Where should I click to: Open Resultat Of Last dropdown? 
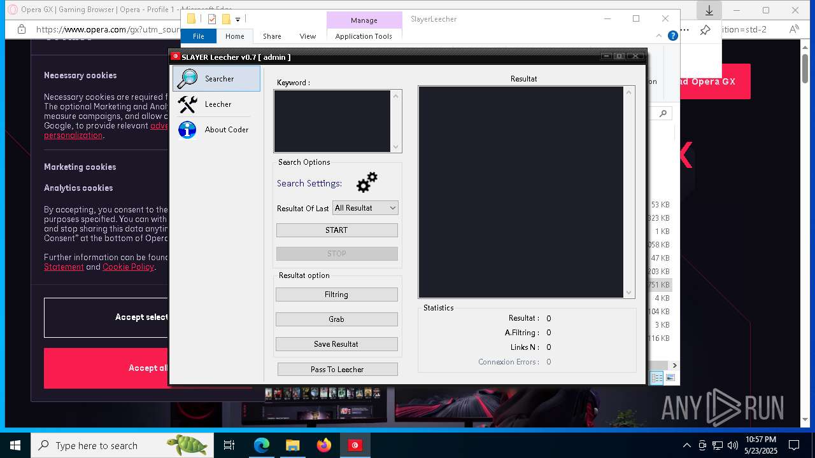coord(365,208)
